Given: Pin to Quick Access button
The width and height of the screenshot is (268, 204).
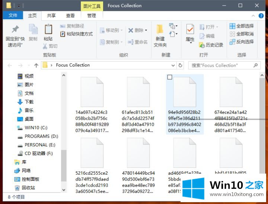Looking at the screenshot, I should click(15, 36).
